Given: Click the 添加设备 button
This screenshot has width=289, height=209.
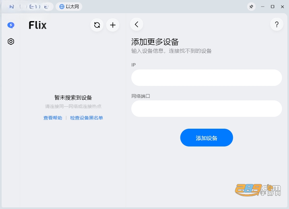Looking at the screenshot, I should [x=207, y=138].
